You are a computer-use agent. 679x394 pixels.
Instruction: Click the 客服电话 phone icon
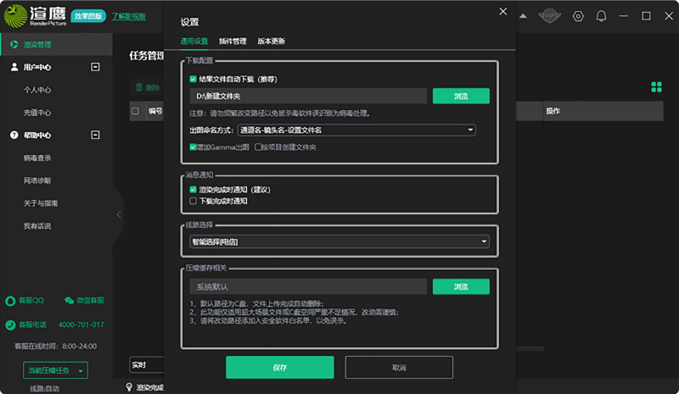tap(10, 325)
